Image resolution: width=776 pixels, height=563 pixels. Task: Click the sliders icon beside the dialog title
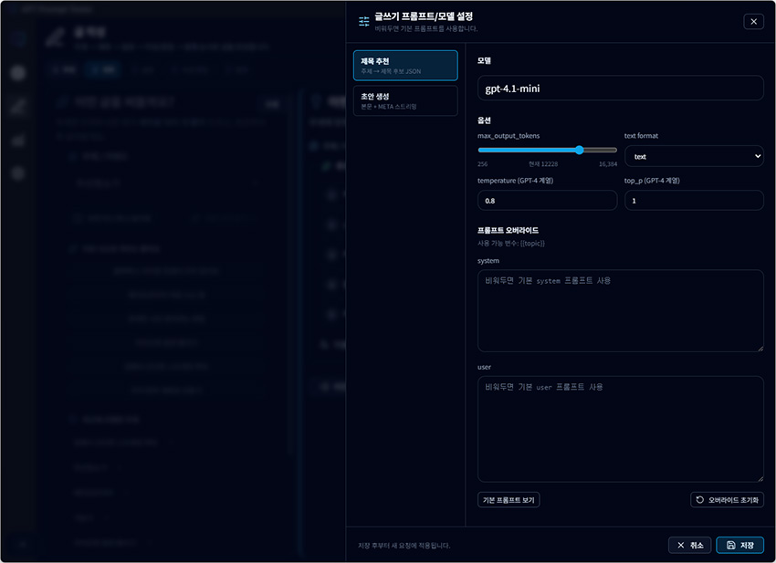pyautogui.click(x=364, y=21)
